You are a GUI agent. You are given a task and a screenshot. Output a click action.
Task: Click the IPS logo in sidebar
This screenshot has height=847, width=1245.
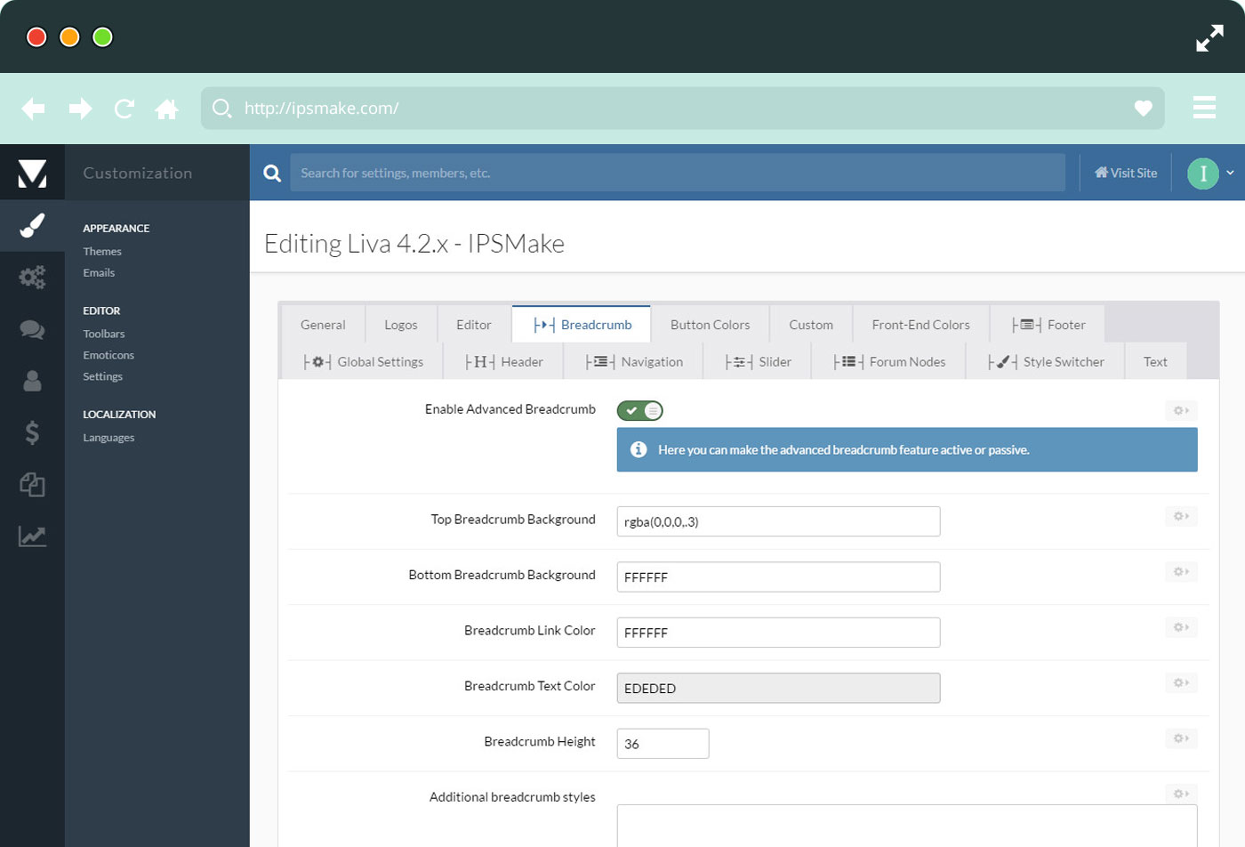pyautogui.click(x=32, y=173)
